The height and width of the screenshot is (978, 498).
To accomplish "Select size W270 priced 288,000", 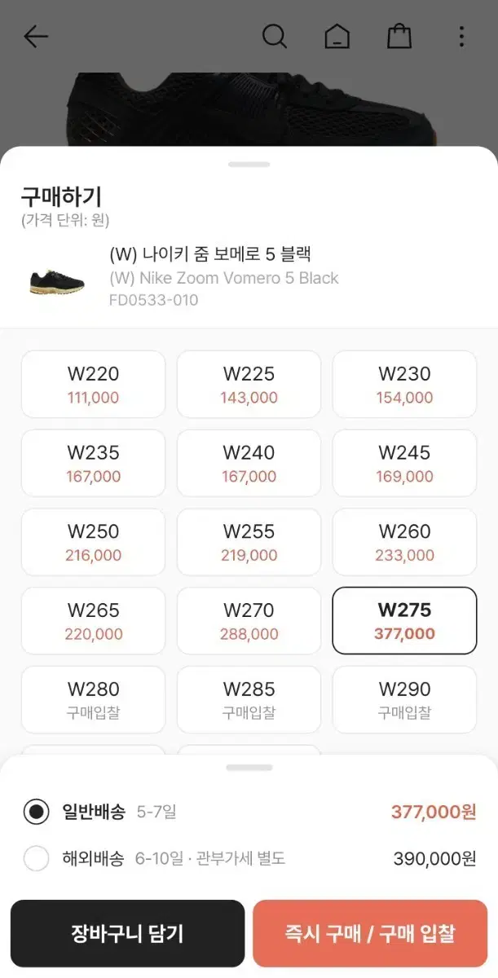I will [249, 620].
